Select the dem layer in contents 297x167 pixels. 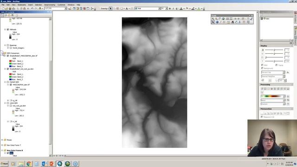[x=11, y=153]
